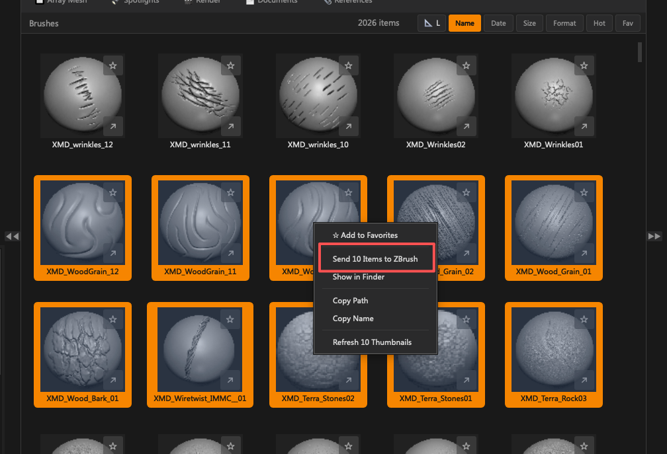Click arrow icon on XMD_WoodGrain_12 thumbnail
The image size is (667, 454).
point(112,253)
